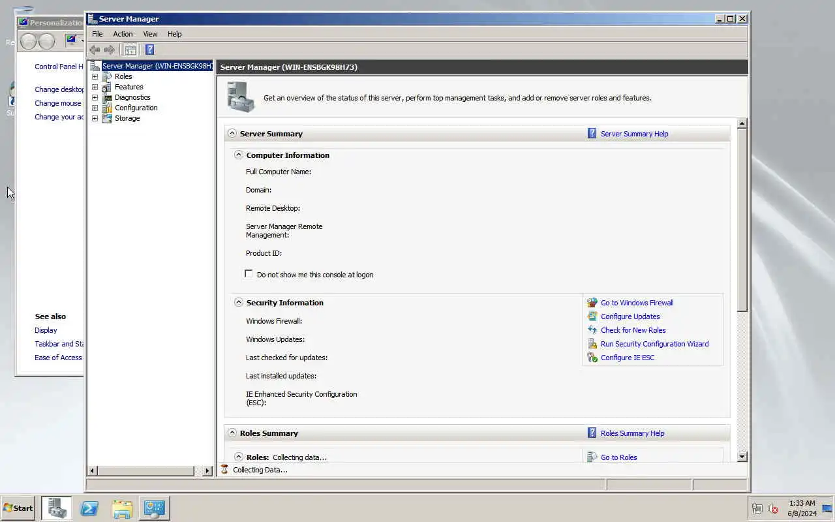Click Roles Summary Help question-mark icon
Viewport: 835px width, 522px height.
pyautogui.click(x=592, y=433)
